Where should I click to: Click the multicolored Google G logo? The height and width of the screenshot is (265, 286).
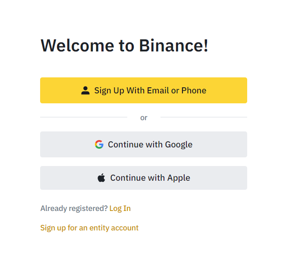point(99,144)
